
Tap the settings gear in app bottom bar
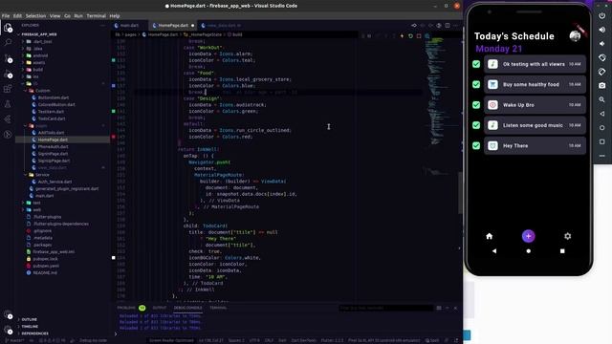tap(567, 236)
